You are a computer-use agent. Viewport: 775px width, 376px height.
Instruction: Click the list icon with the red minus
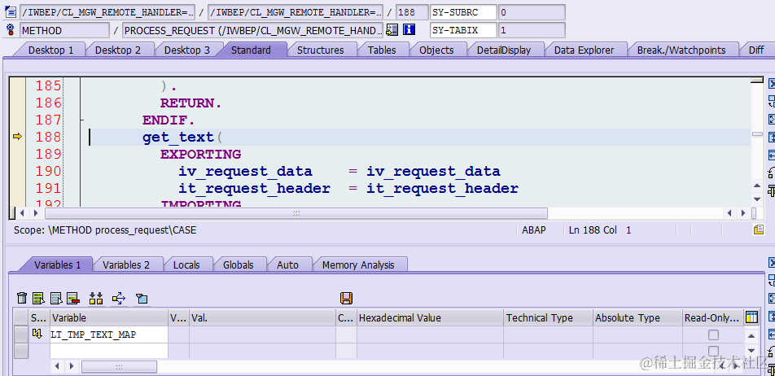tap(73, 298)
